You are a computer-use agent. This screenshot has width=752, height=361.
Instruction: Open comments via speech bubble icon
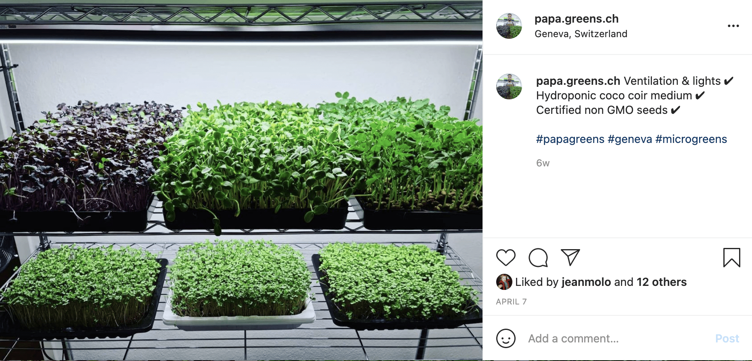coord(538,258)
